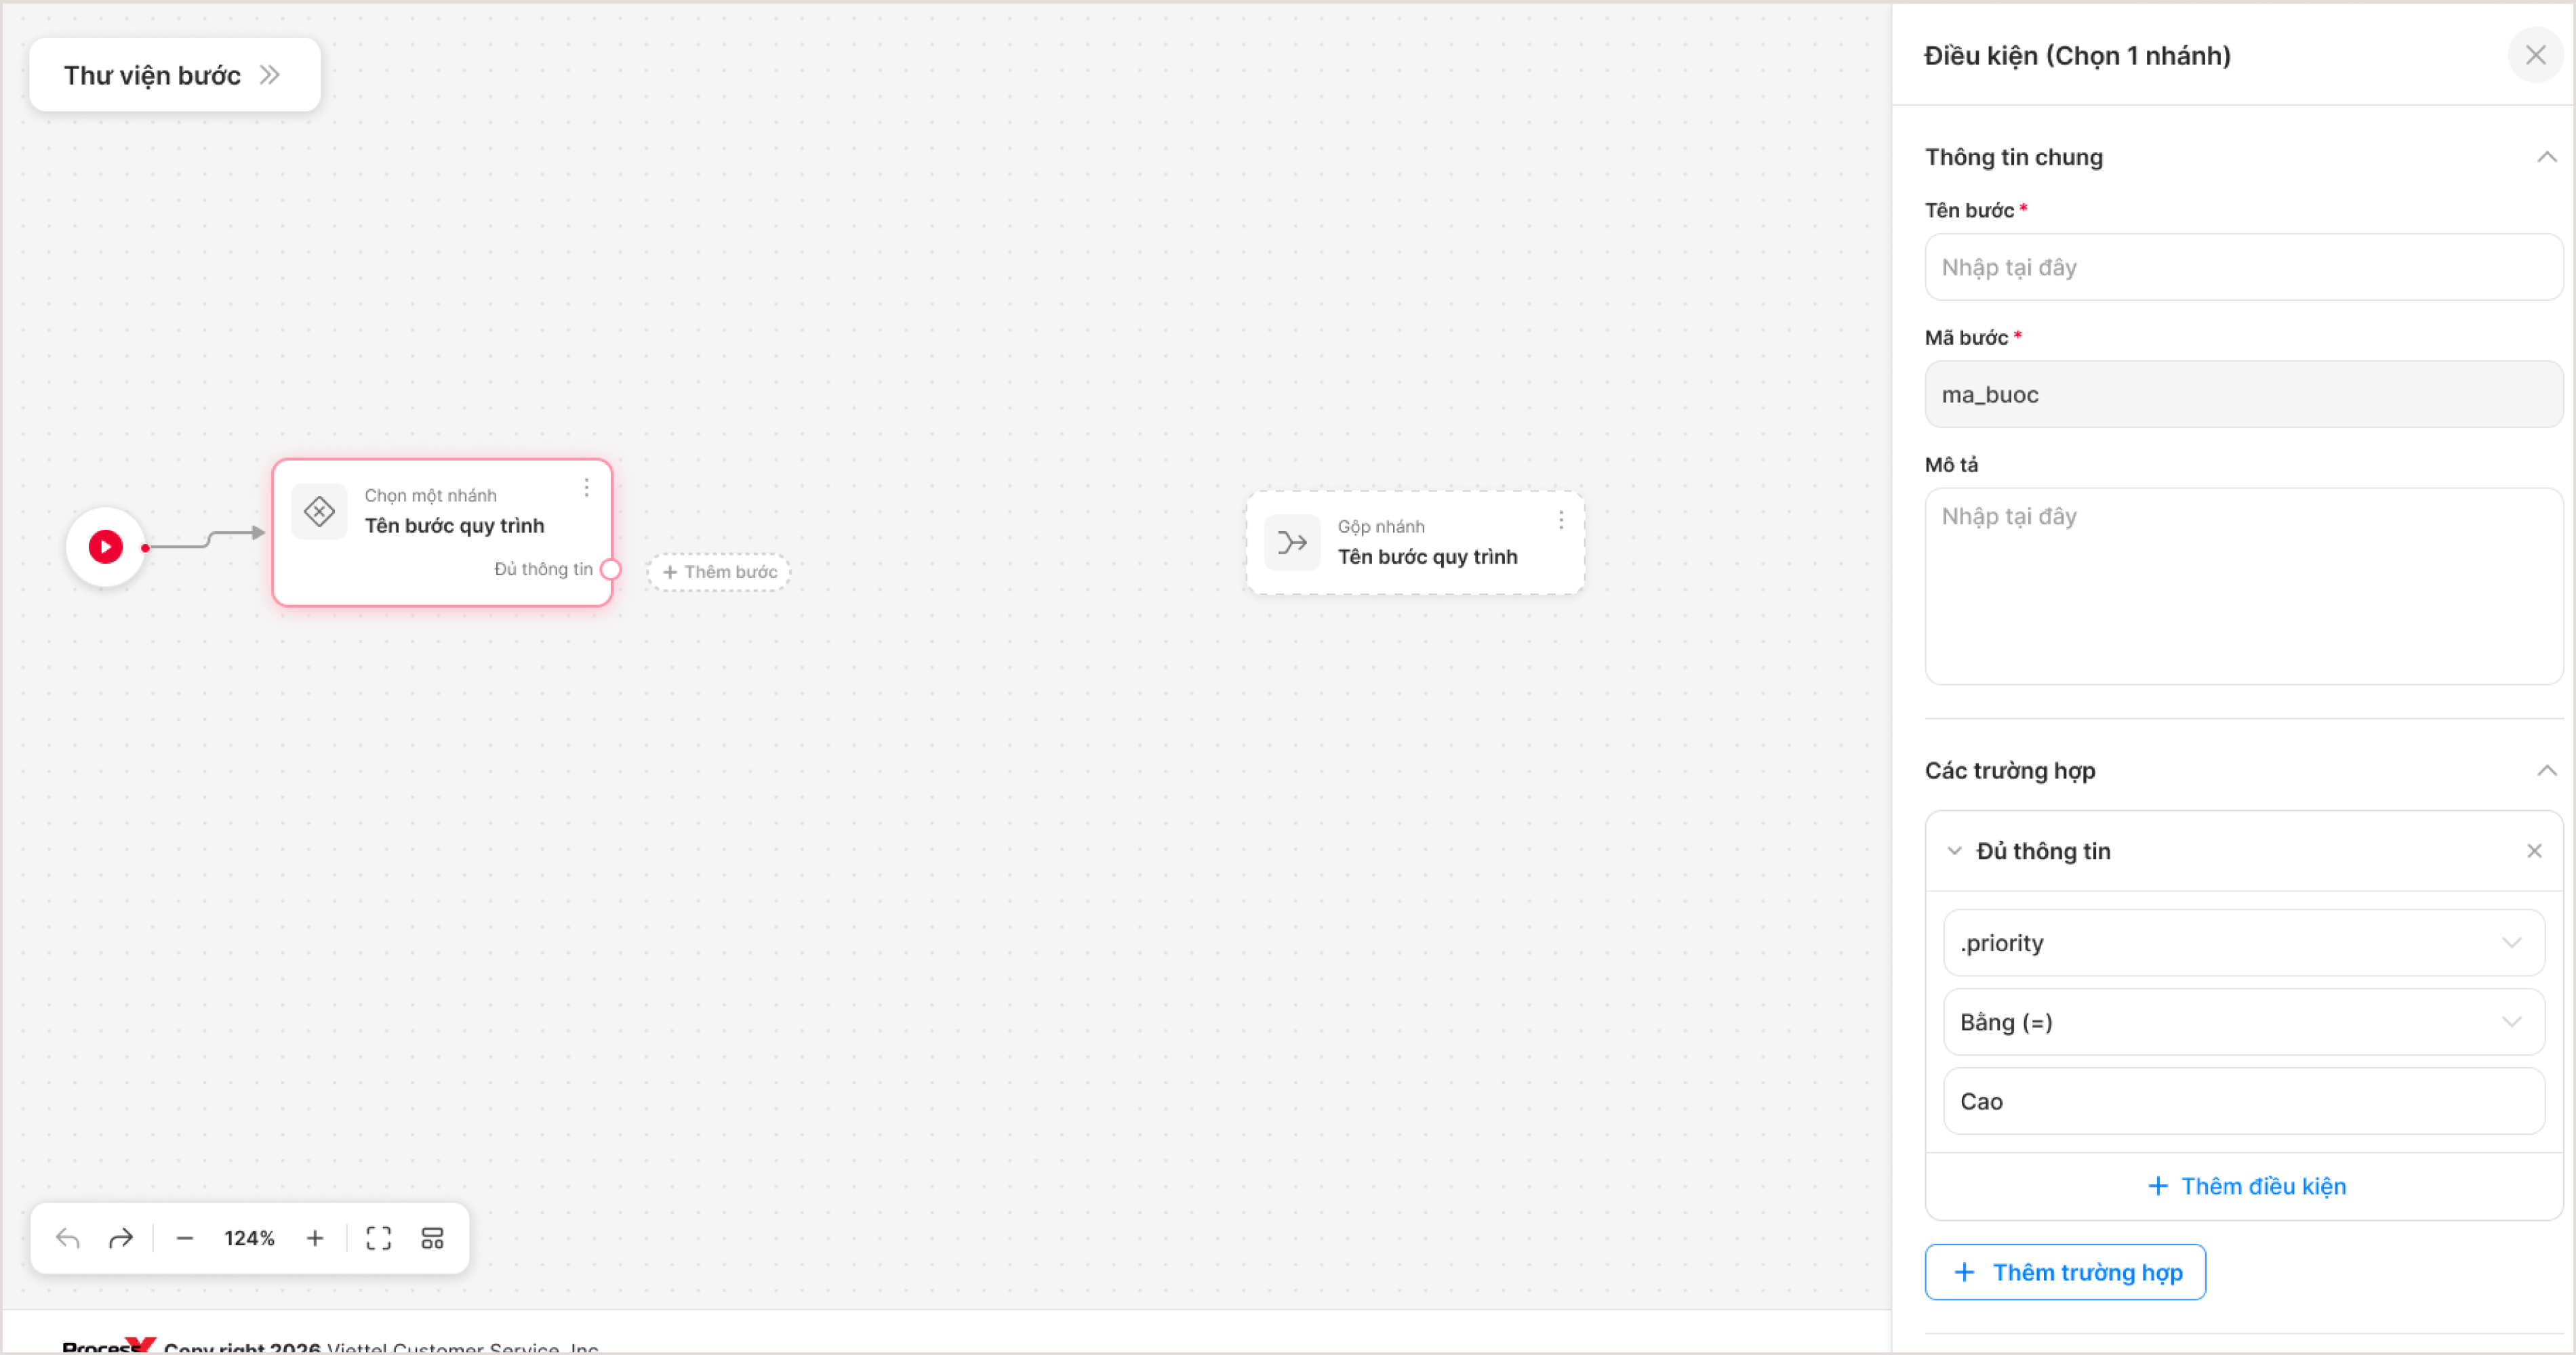Remove the Đủ thông tin case

point(2533,852)
